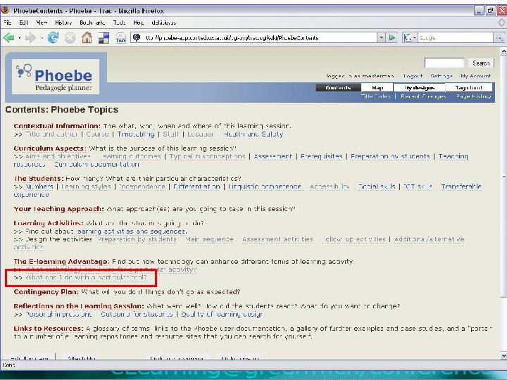
Task: Open the Health and Safety link
Action: (x=254, y=134)
